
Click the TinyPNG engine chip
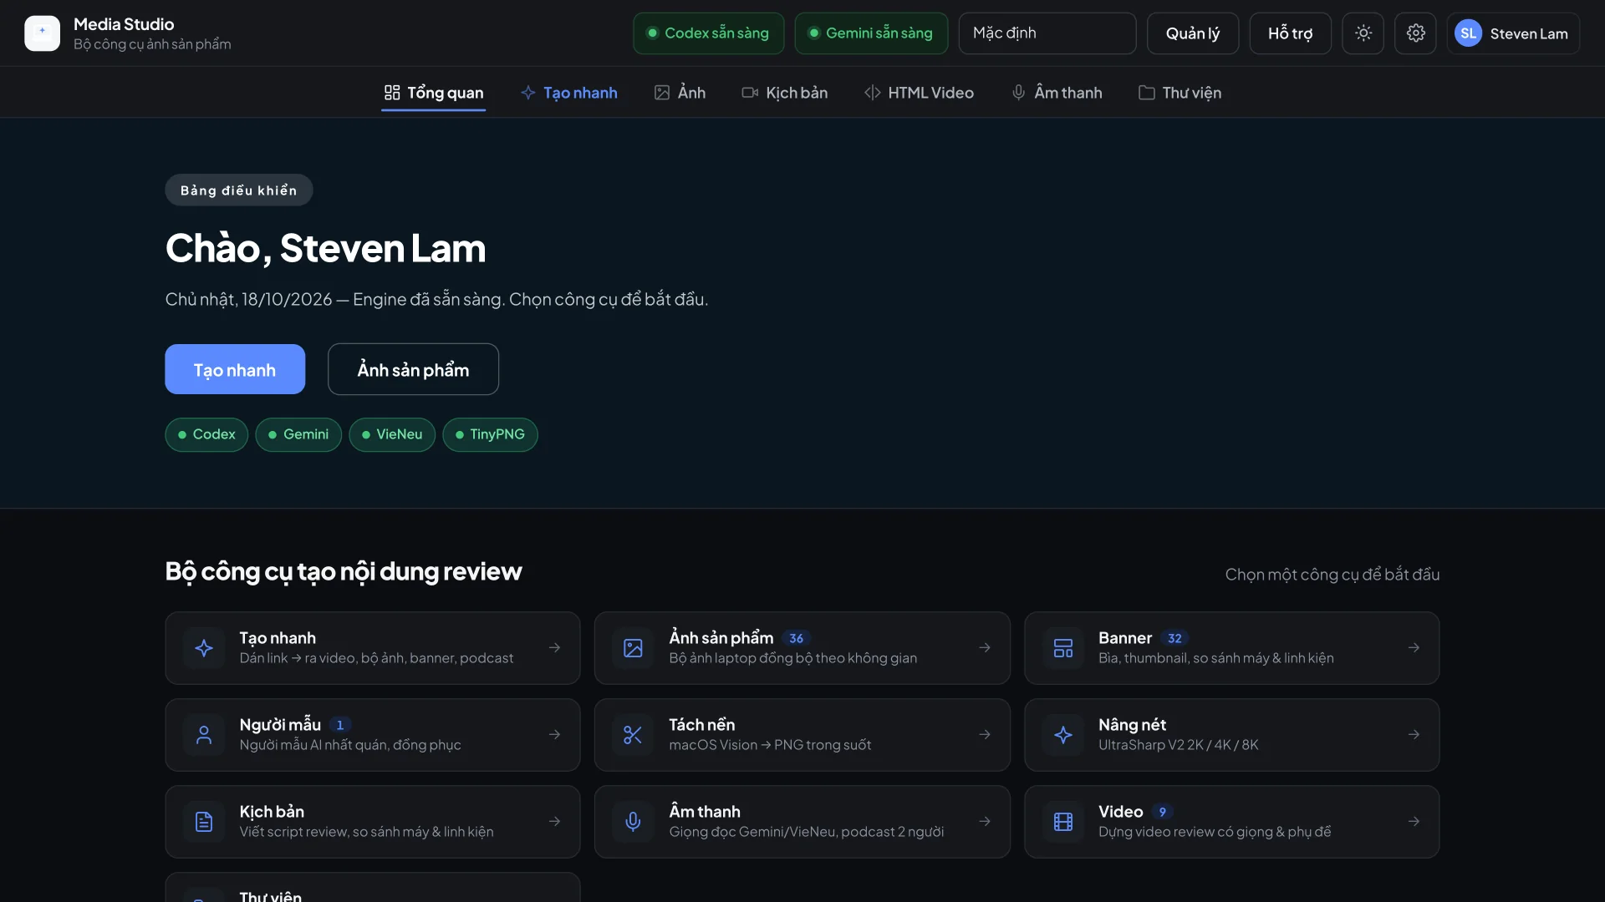pos(490,434)
